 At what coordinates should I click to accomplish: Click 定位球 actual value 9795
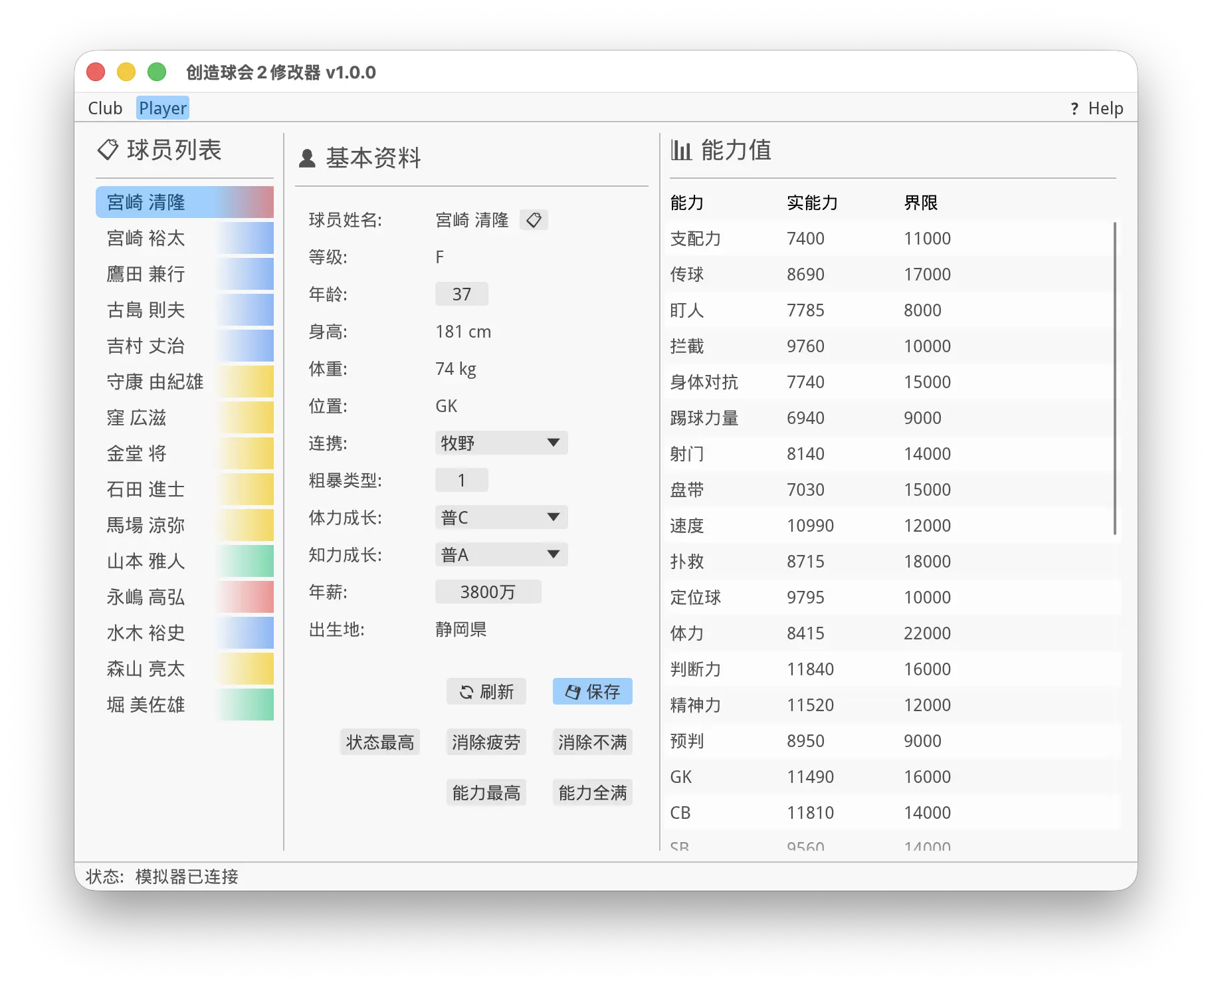point(805,598)
